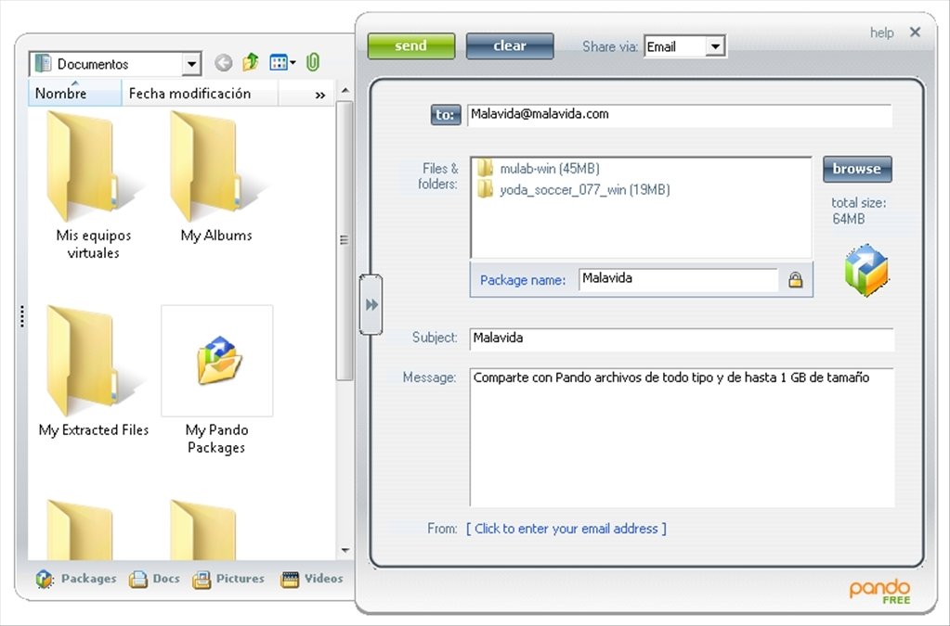
Task: Select the Mis equipos virtuales folder
Action: click(93, 186)
